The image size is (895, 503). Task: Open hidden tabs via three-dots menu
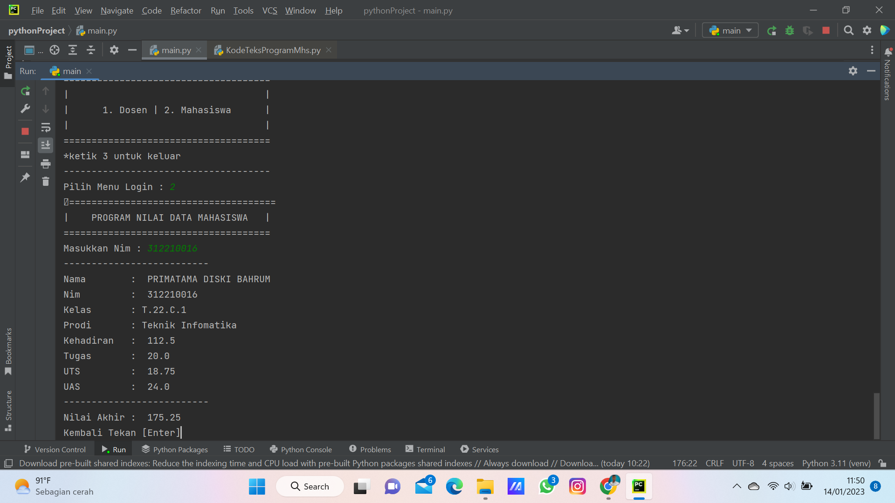click(872, 50)
